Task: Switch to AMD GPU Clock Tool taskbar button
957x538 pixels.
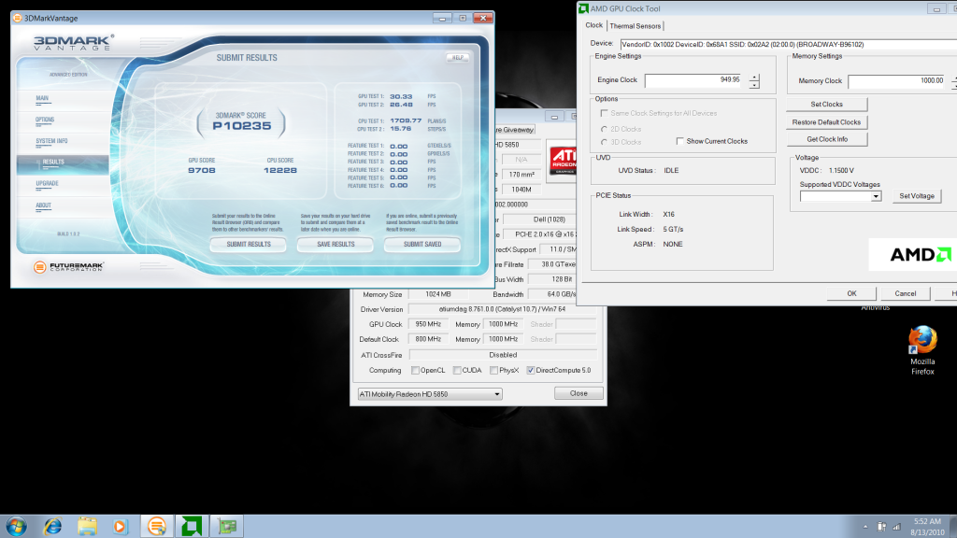Action: click(x=192, y=526)
